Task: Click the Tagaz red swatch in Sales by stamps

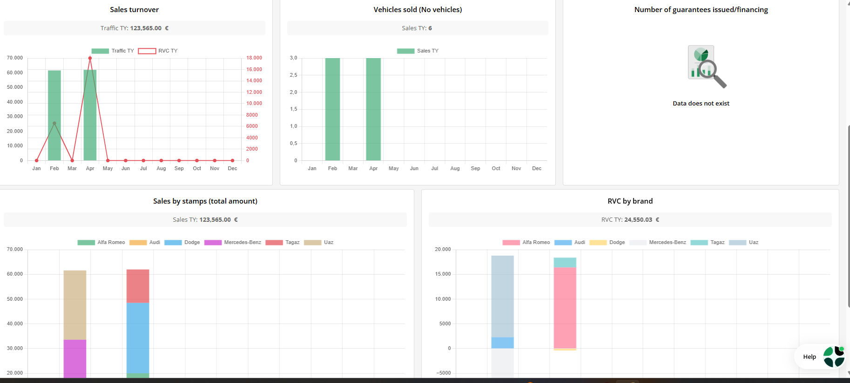Action: pyautogui.click(x=274, y=242)
